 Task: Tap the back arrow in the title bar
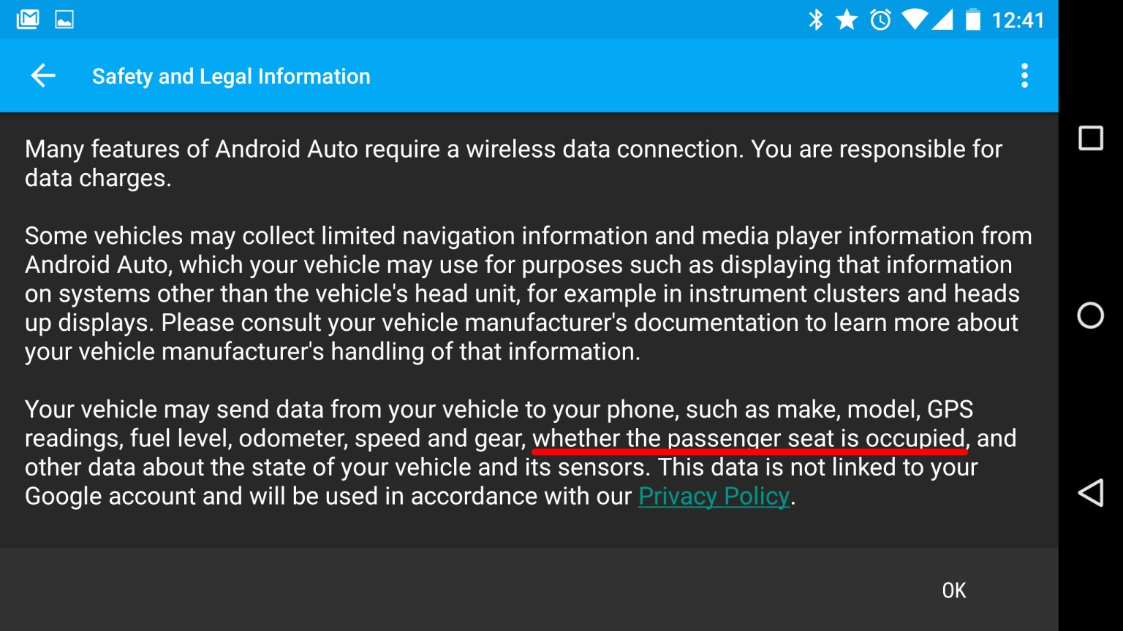[x=42, y=75]
